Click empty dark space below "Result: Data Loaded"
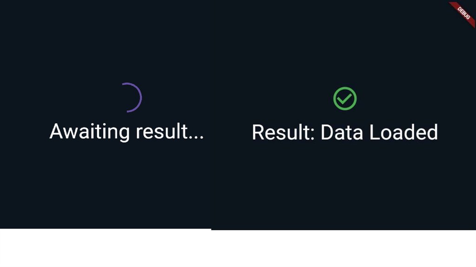The height and width of the screenshot is (267, 476). [345, 186]
